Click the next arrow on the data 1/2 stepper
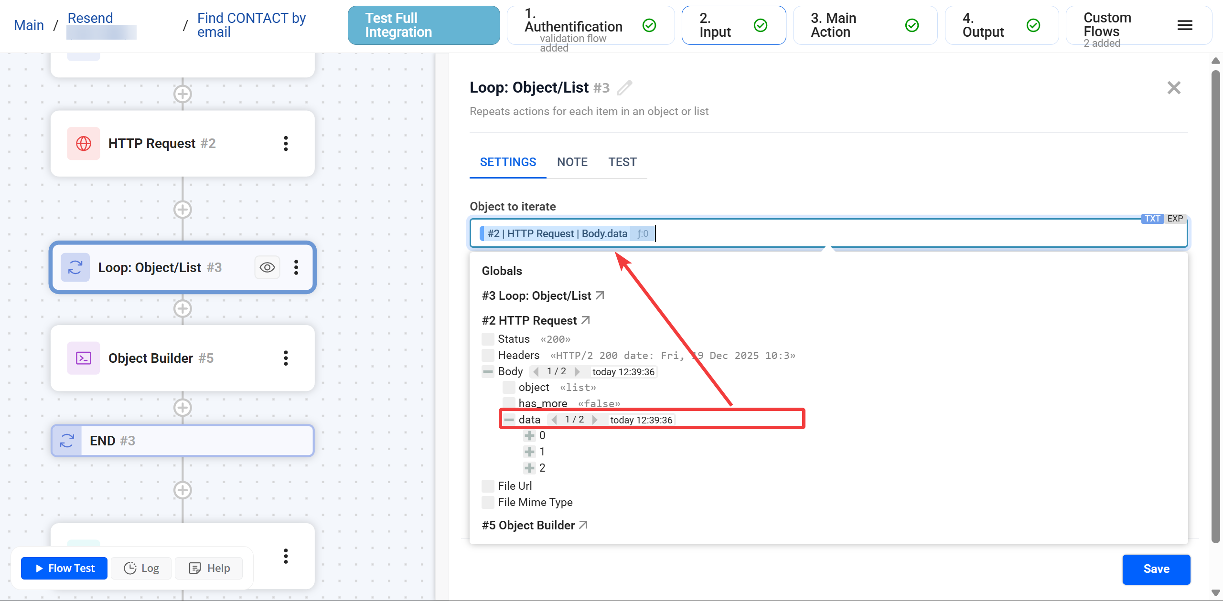1223x601 pixels. click(x=595, y=419)
